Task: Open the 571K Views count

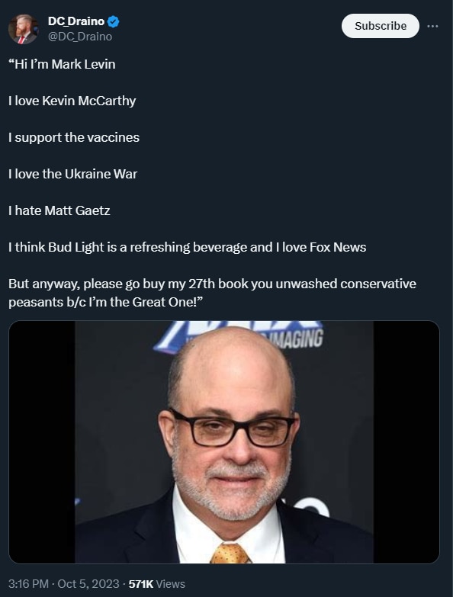Action: tap(156, 584)
